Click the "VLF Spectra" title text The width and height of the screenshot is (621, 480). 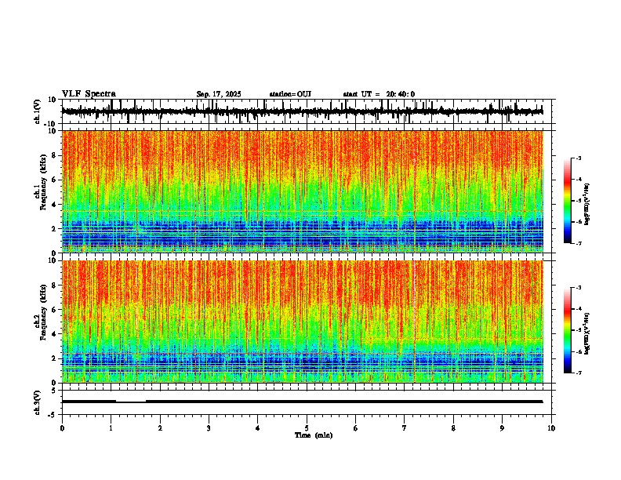coord(89,94)
